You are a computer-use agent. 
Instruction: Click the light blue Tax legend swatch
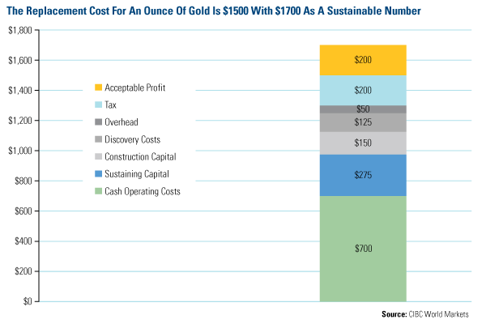point(98,104)
